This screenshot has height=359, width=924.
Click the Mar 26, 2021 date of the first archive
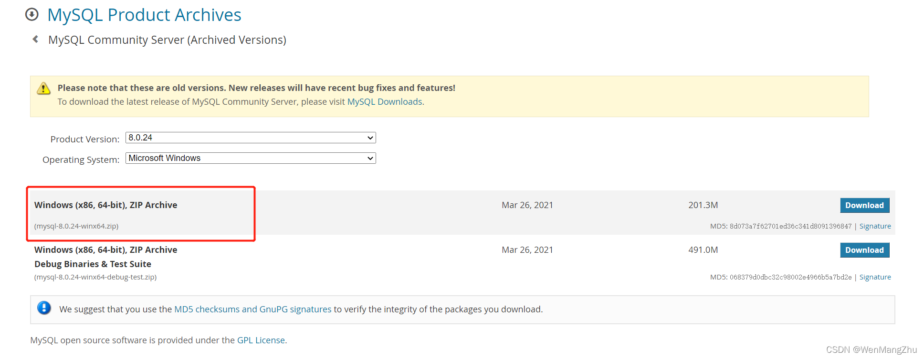pyautogui.click(x=527, y=205)
